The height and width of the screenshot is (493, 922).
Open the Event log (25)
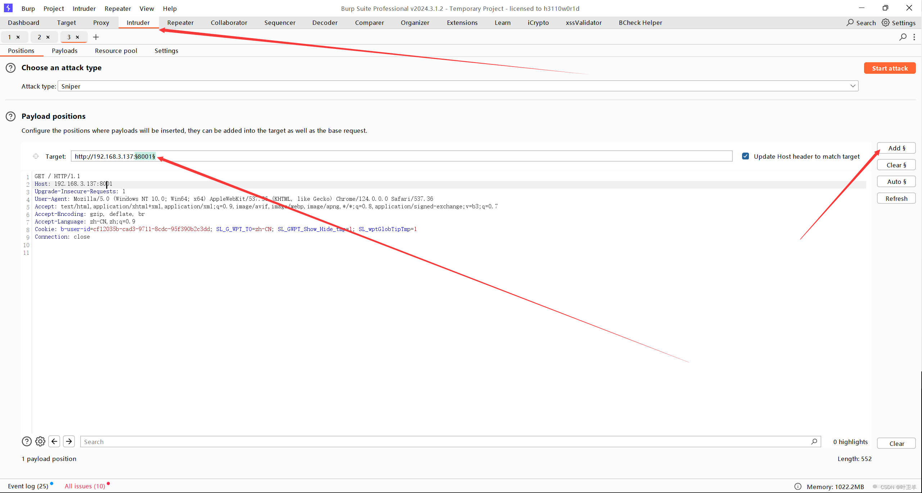click(x=28, y=486)
